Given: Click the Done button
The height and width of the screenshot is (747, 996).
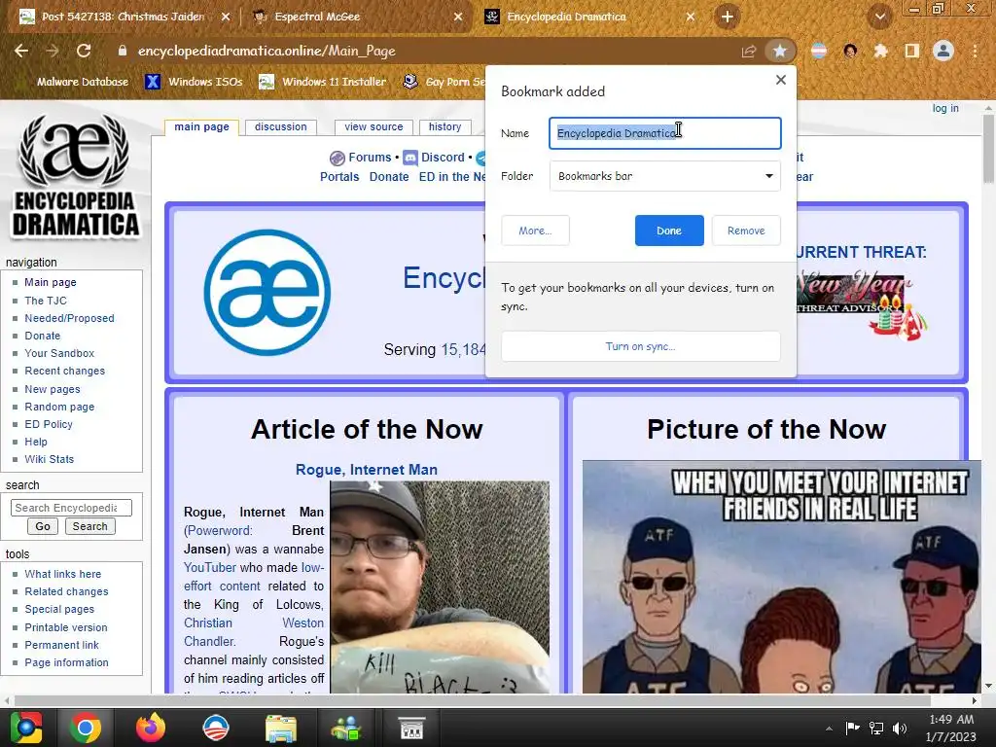Looking at the screenshot, I should (x=669, y=231).
